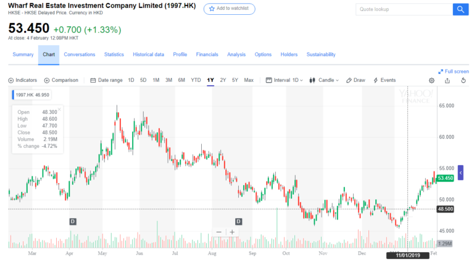Select the 5D time range
This screenshot has height=262, width=474.
(x=143, y=80)
